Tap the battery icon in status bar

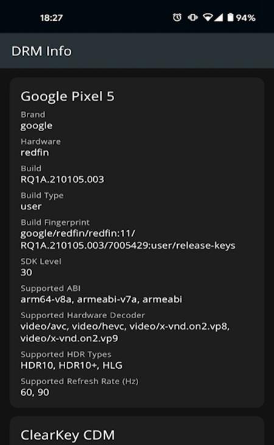pyautogui.click(x=230, y=18)
